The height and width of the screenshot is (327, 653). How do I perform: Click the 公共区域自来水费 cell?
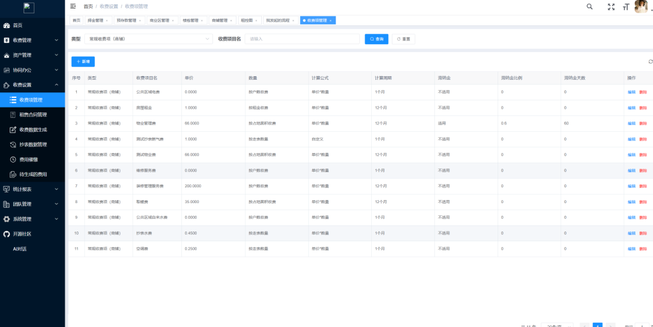pyautogui.click(x=152, y=218)
